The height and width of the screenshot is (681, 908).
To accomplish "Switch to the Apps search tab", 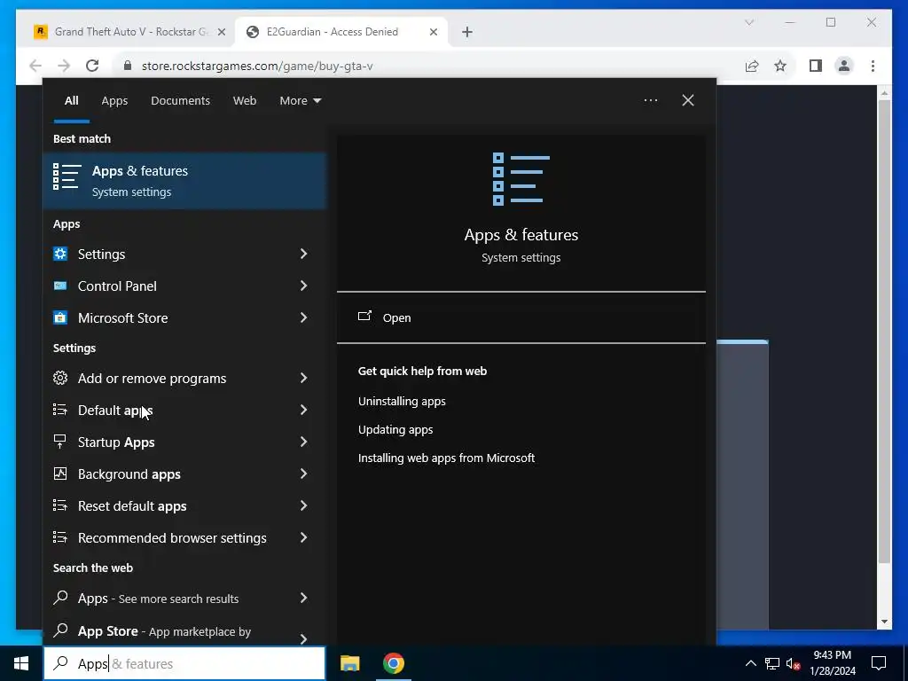I will [x=114, y=100].
